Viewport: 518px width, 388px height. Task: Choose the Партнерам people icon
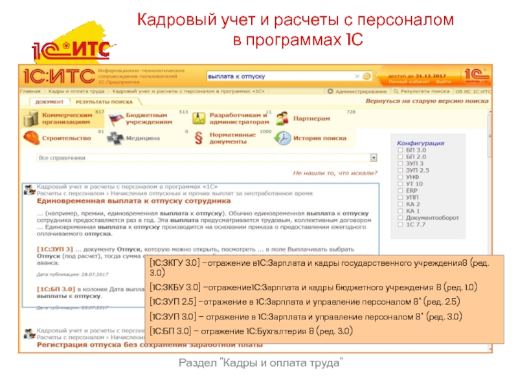(282, 118)
